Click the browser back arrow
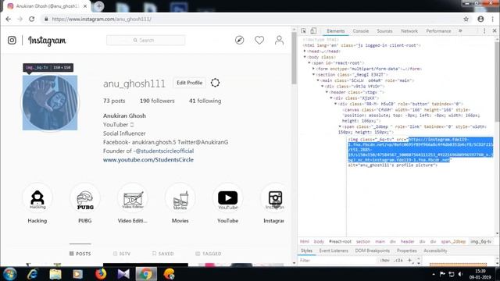The width and height of the screenshot is (500, 281). 9,19
